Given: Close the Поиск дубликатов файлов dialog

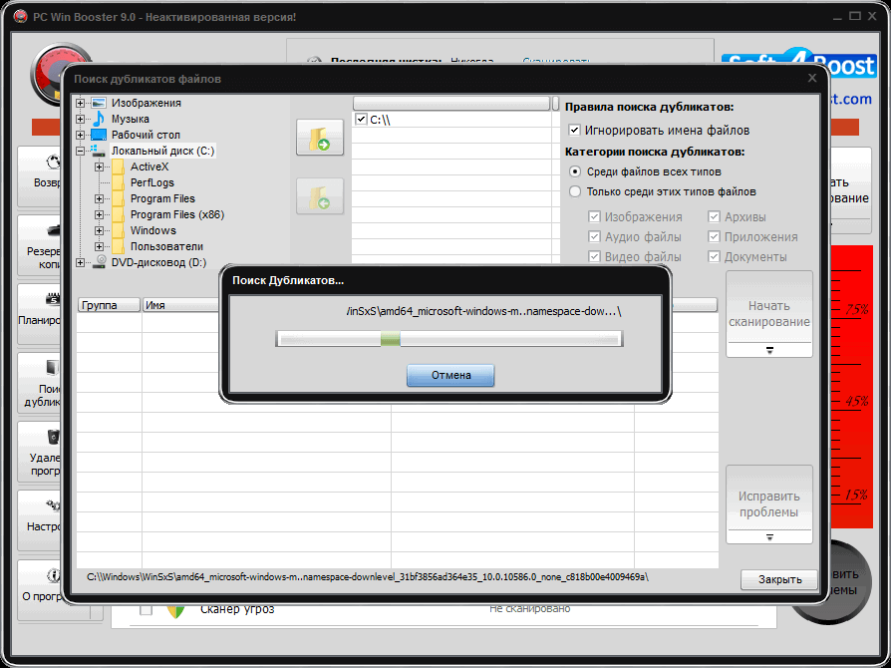Looking at the screenshot, I should coord(812,78).
